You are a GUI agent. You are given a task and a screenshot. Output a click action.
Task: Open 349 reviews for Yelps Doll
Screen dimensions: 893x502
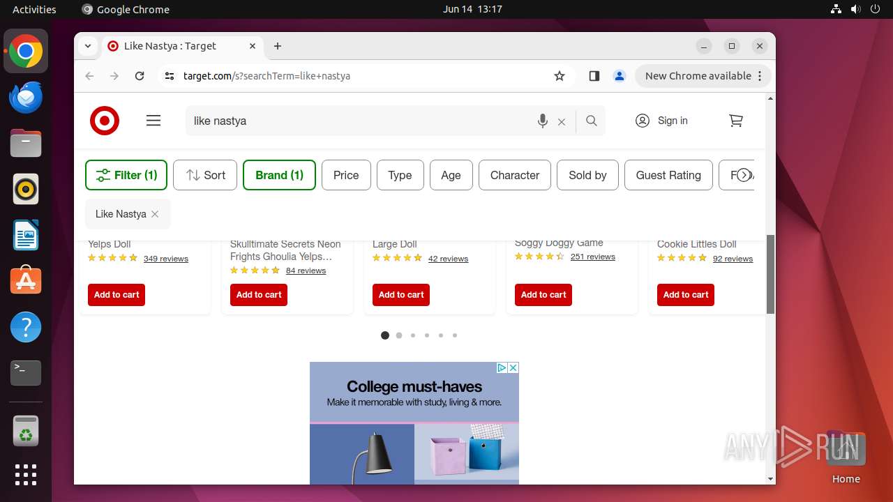pos(166,259)
